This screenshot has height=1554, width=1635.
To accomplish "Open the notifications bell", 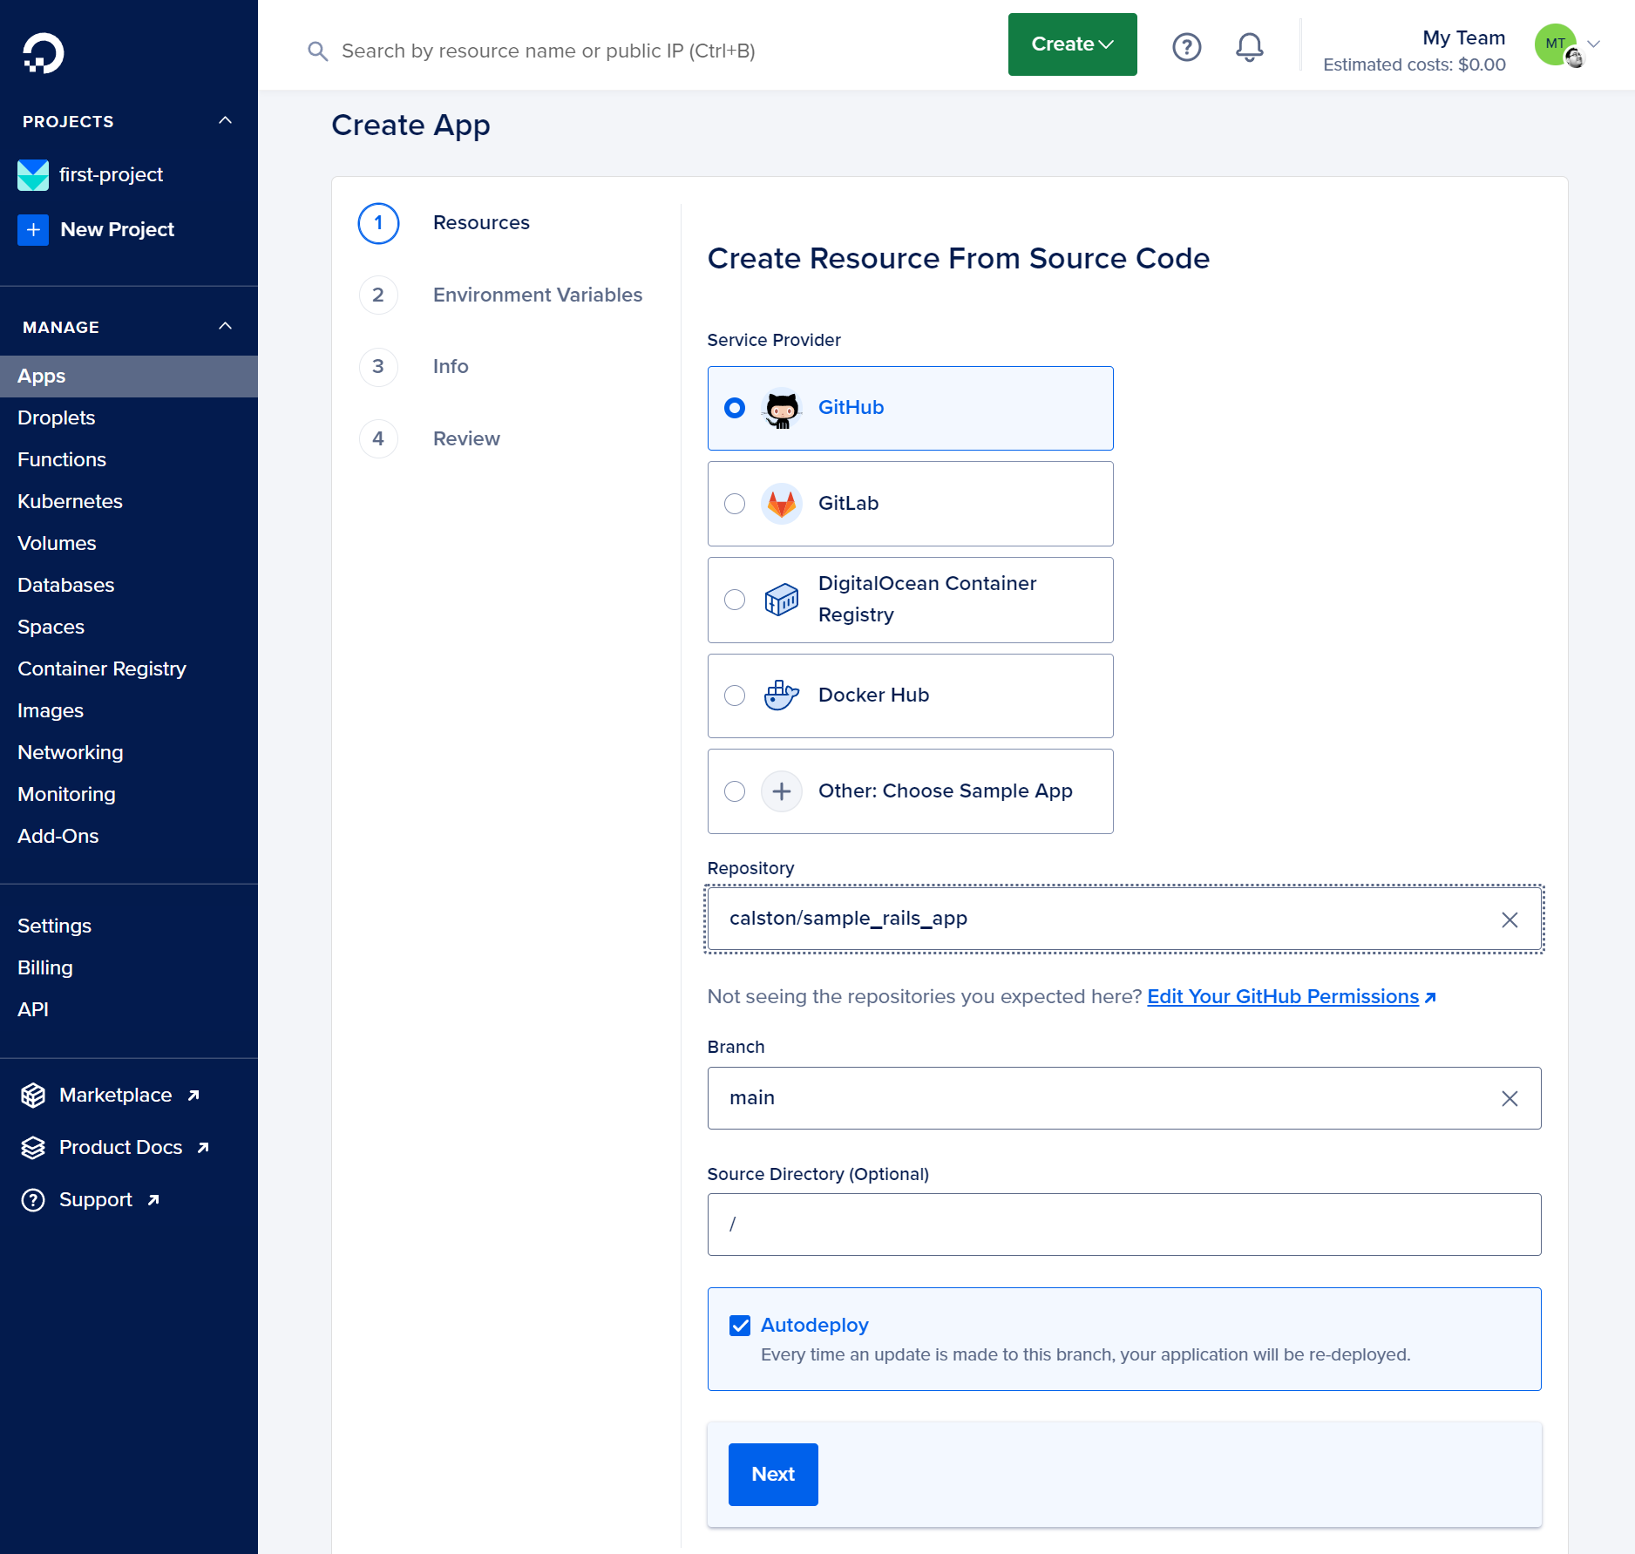I will point(1249,47).
